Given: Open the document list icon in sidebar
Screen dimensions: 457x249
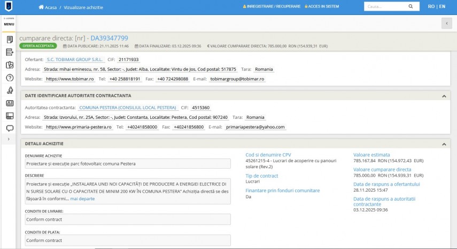Looking at the screenshot, I should 9,40.
